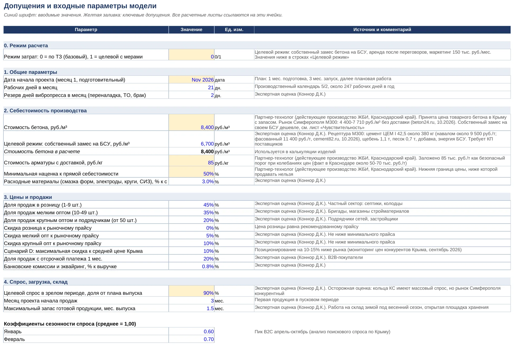Click the Январь row label
This screenshot has height=346, width=514.
coord(13,331)
